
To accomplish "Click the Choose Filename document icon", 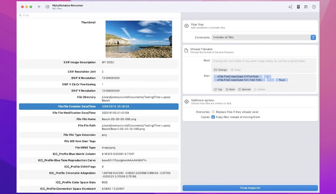I will 186,51.
